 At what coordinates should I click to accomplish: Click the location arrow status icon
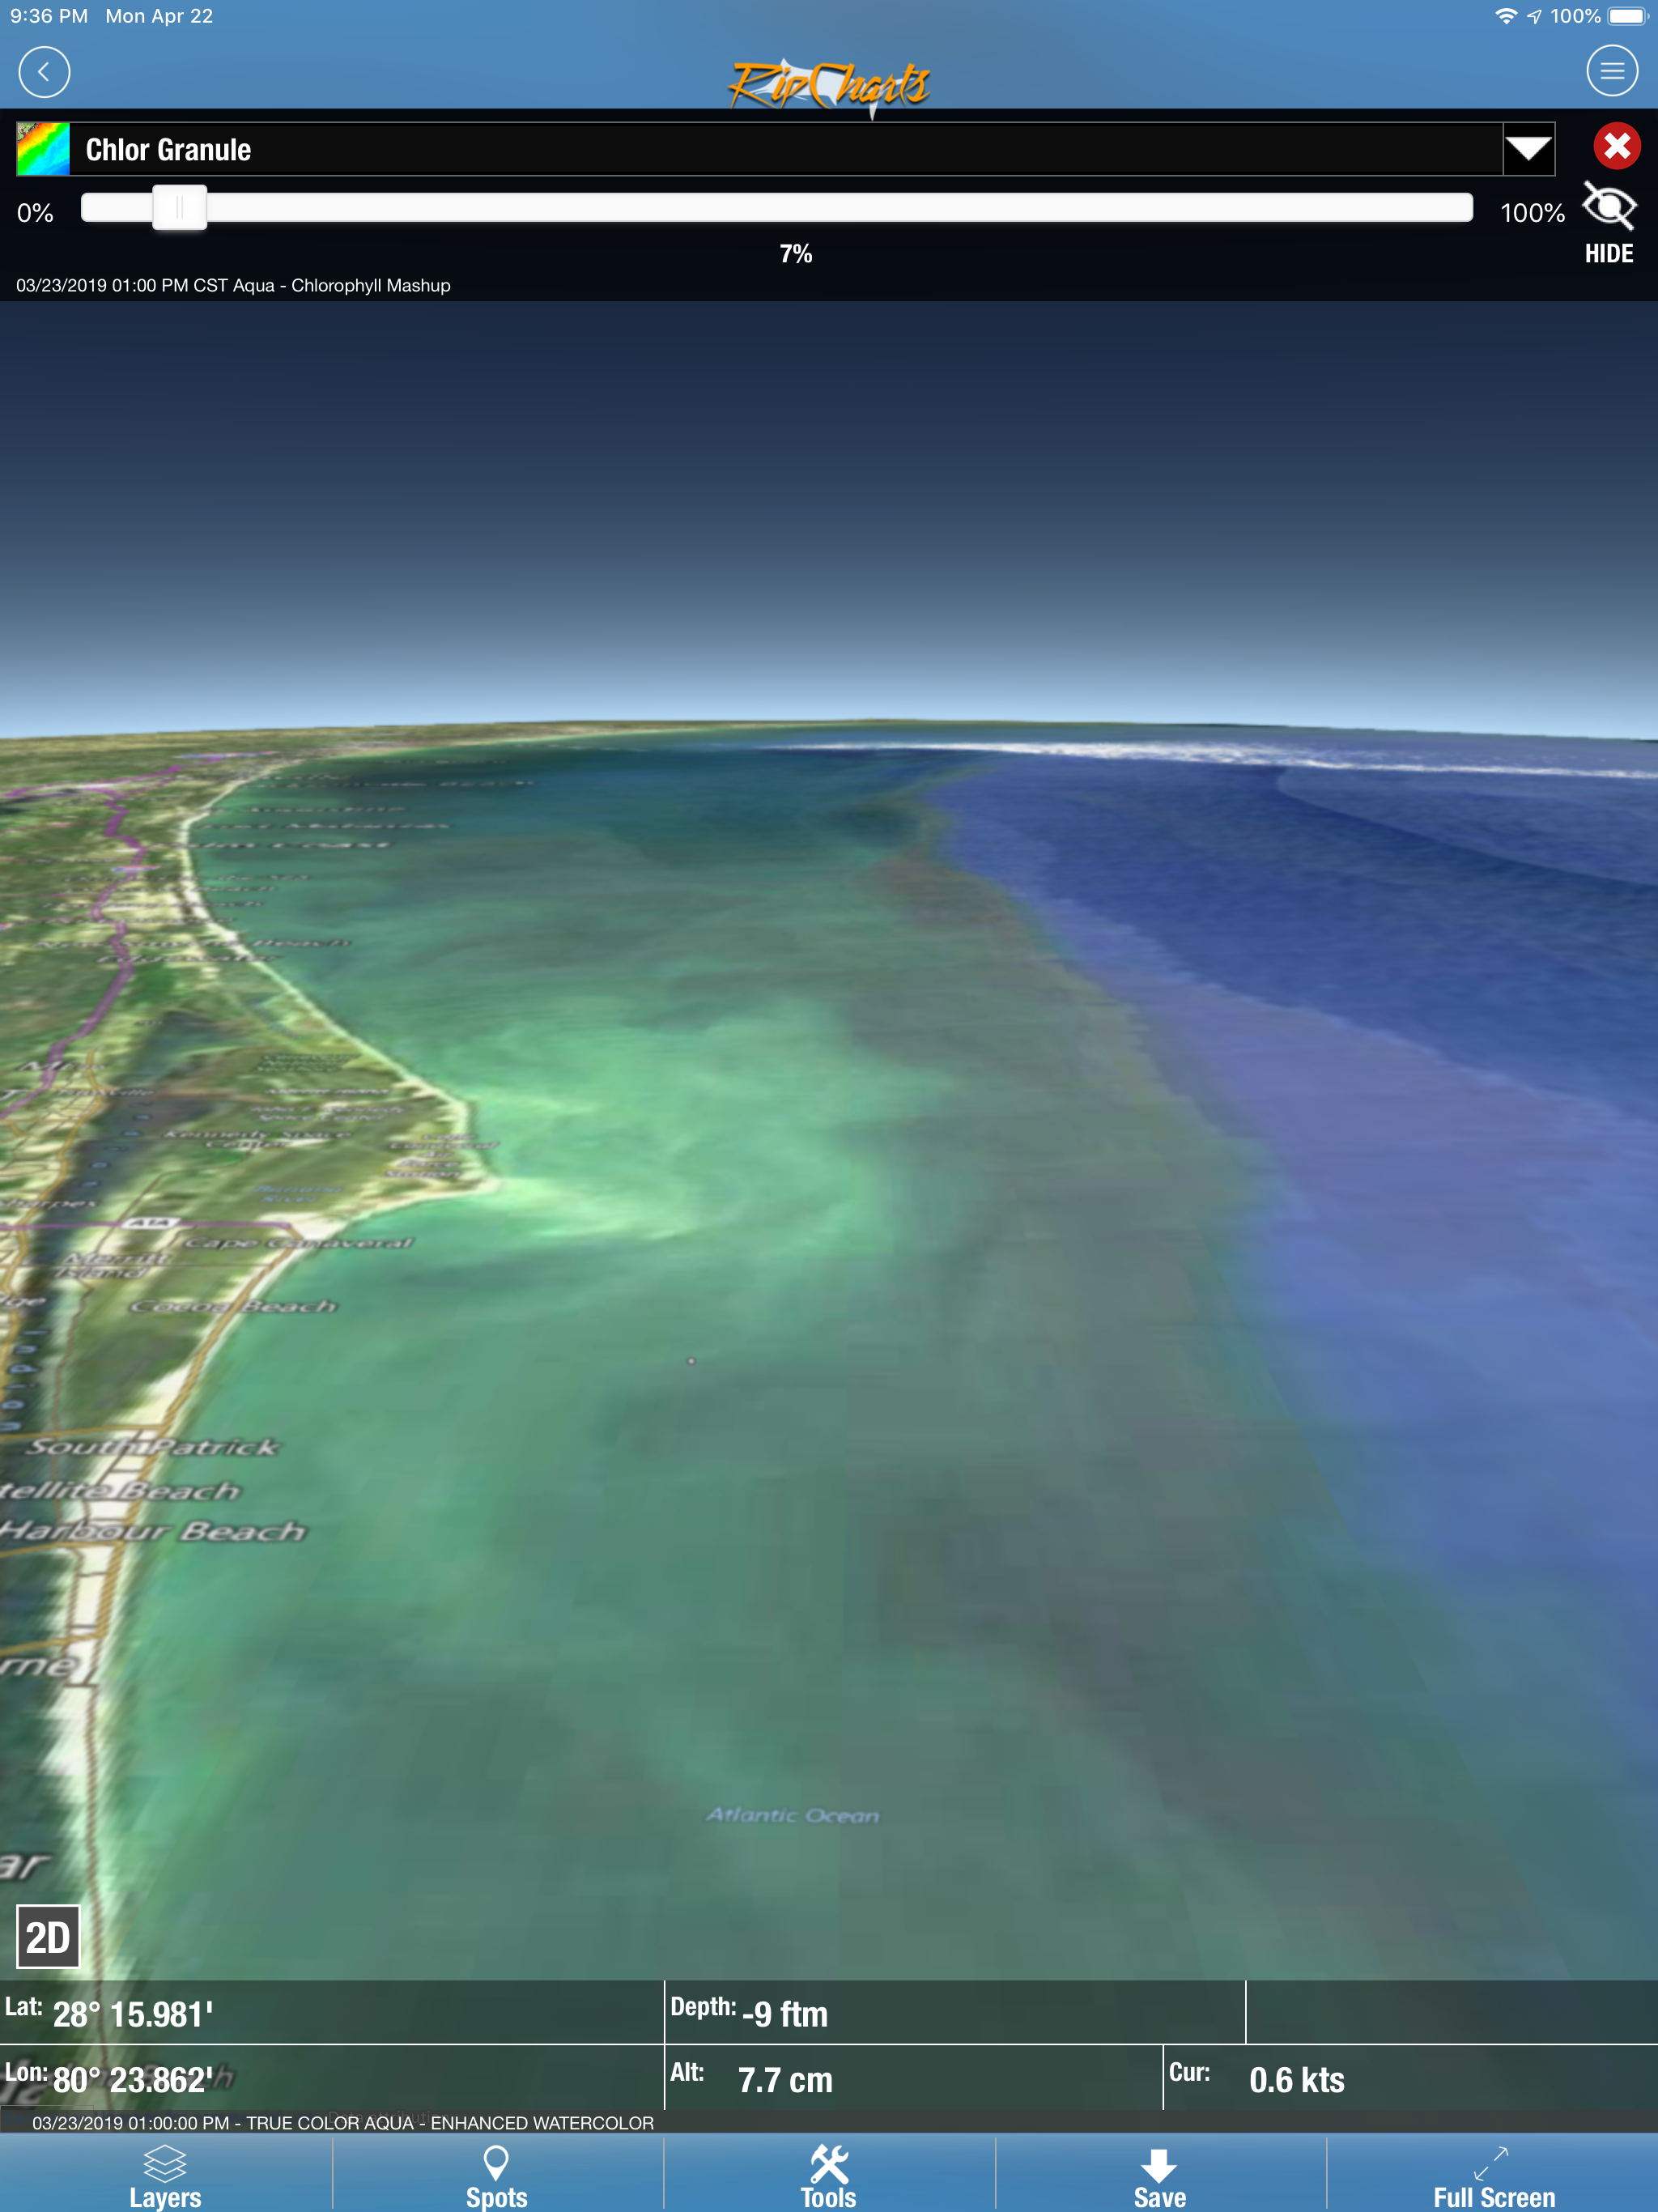coord(1534,16)
